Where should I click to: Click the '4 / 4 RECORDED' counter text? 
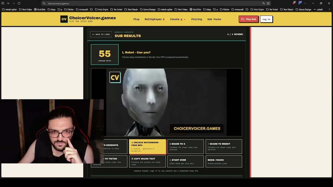tap(235, 34)
